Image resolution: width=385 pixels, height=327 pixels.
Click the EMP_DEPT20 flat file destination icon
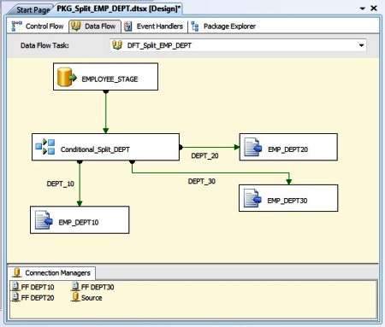pyautogui.click(x=253, y=147)
